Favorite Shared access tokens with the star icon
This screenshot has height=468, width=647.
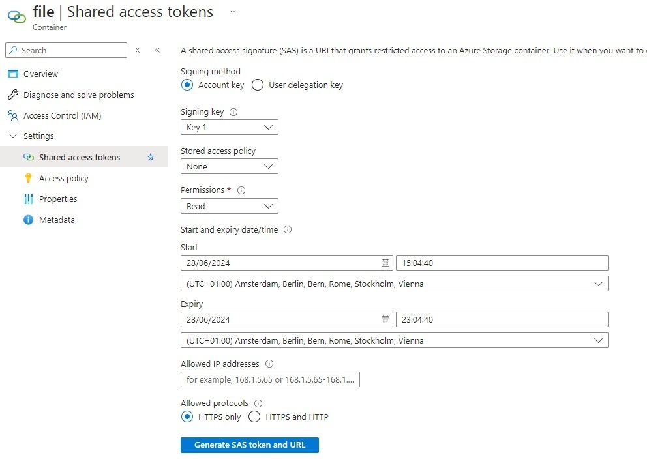tap(151, 157)
